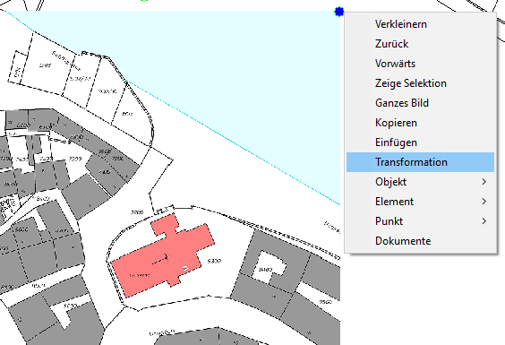Click inside the light cyan selection area

coord(258,65)
